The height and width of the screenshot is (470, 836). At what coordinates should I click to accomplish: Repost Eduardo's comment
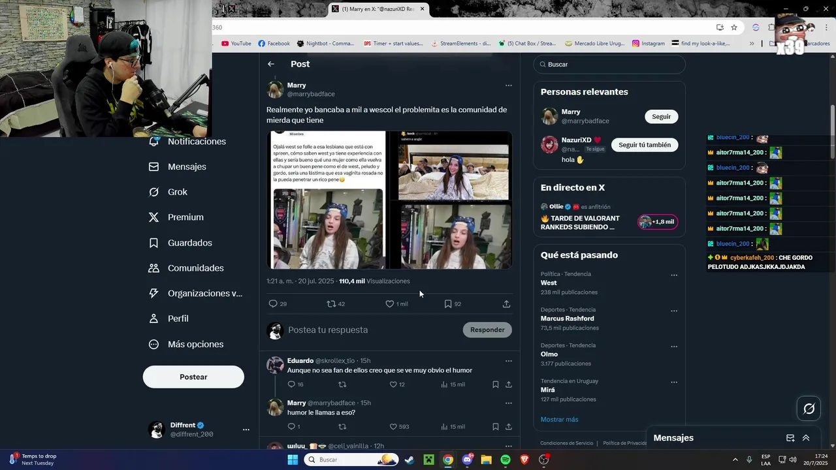[342, 384]
